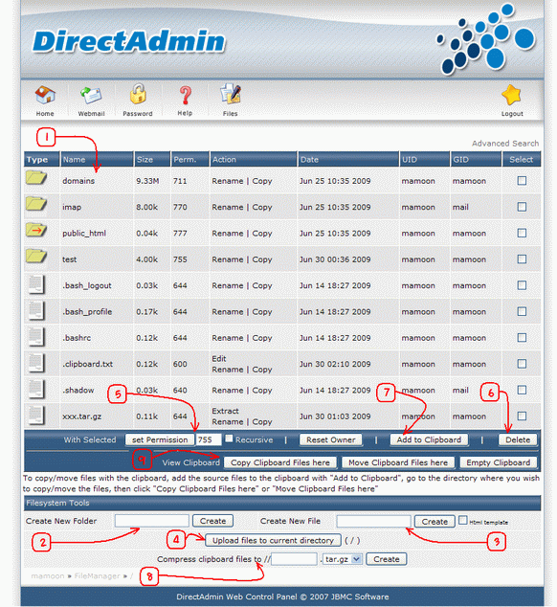Click the DirectAdmin logo
This screenshot has height=607, width=557.
tap(128, 41)
